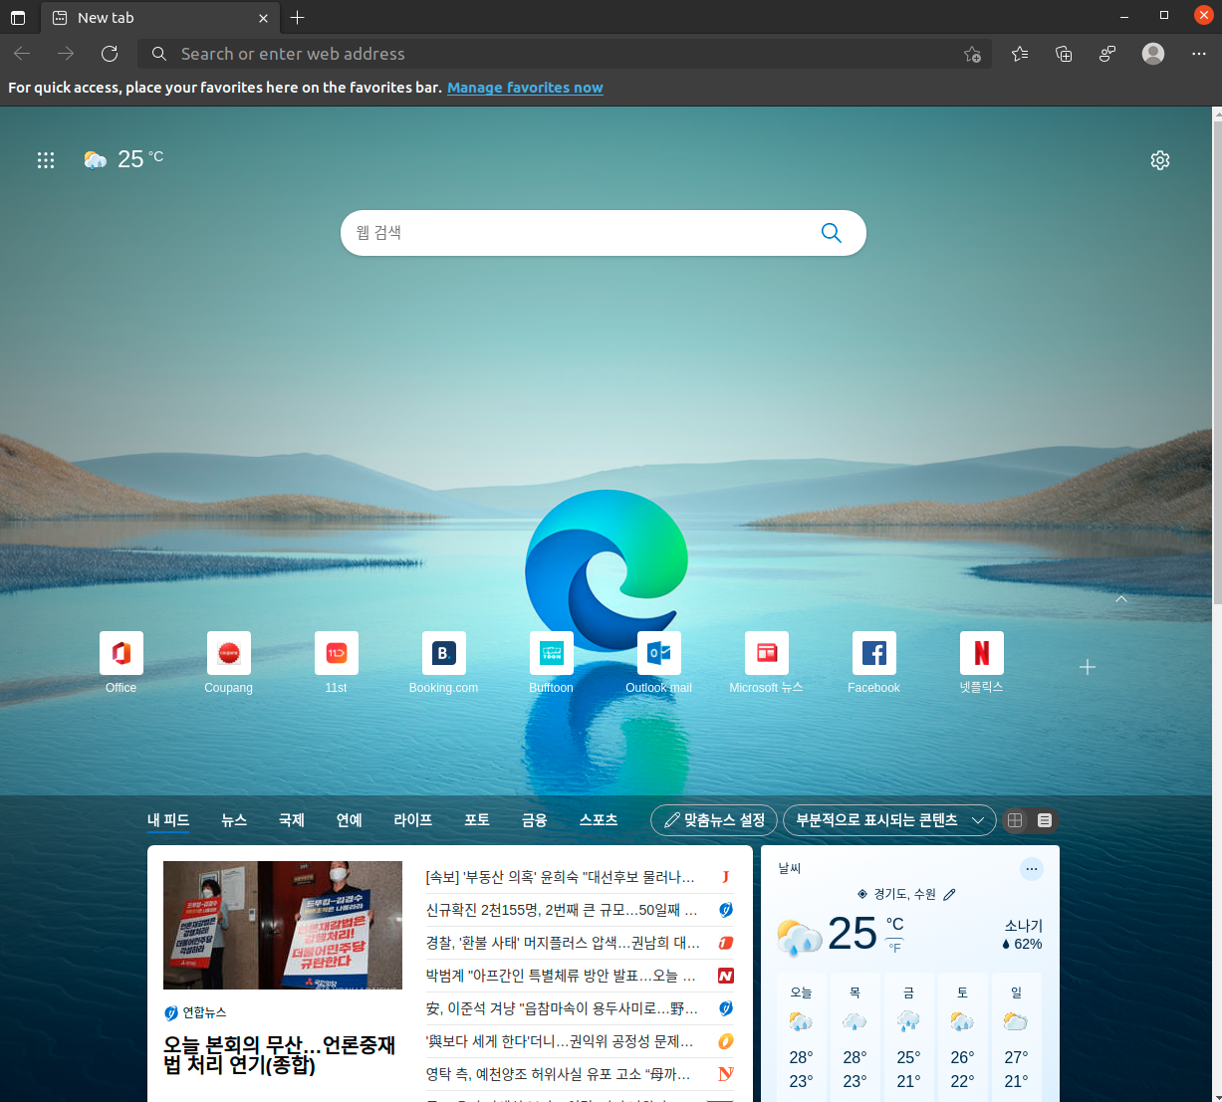Open page settings gear icon
This screenshot has width=1222, height=1102.
coord(1160,160)
